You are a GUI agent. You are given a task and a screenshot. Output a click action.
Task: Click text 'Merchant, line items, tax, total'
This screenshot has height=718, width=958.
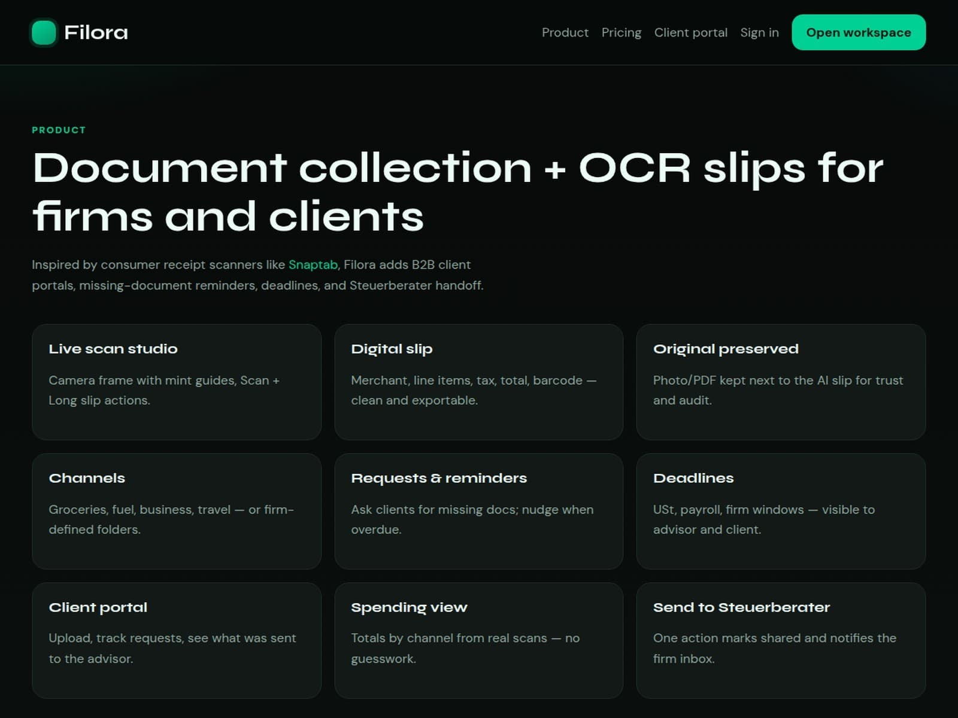[439, 381]
